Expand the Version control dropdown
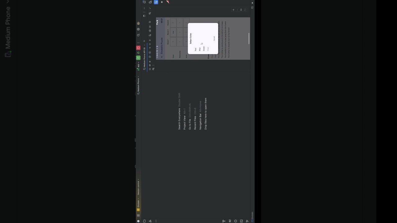397x223 pixels. [x=138, y=187]
